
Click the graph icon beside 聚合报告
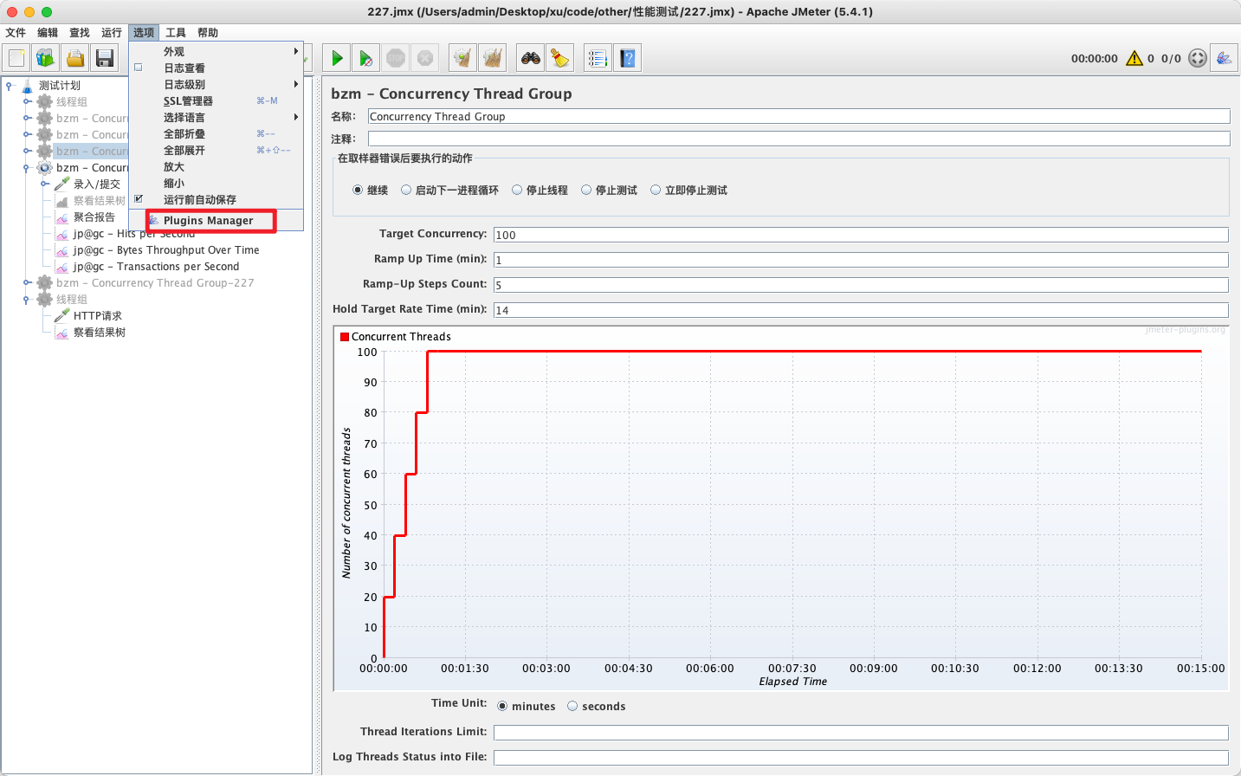point(61,217)
